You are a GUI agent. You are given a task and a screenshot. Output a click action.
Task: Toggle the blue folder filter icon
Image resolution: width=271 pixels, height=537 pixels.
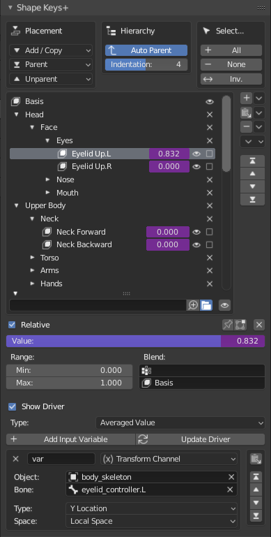[206, 305]
